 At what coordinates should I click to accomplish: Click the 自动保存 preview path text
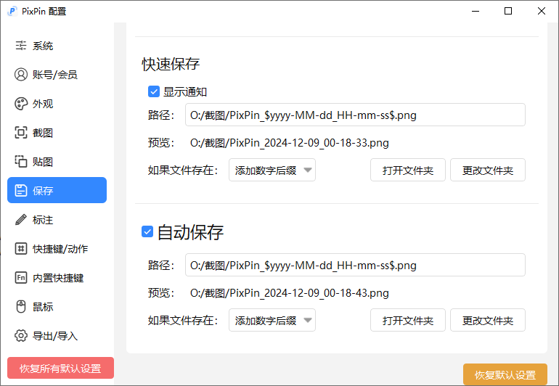pyautogui.click(x=290, y=293)
